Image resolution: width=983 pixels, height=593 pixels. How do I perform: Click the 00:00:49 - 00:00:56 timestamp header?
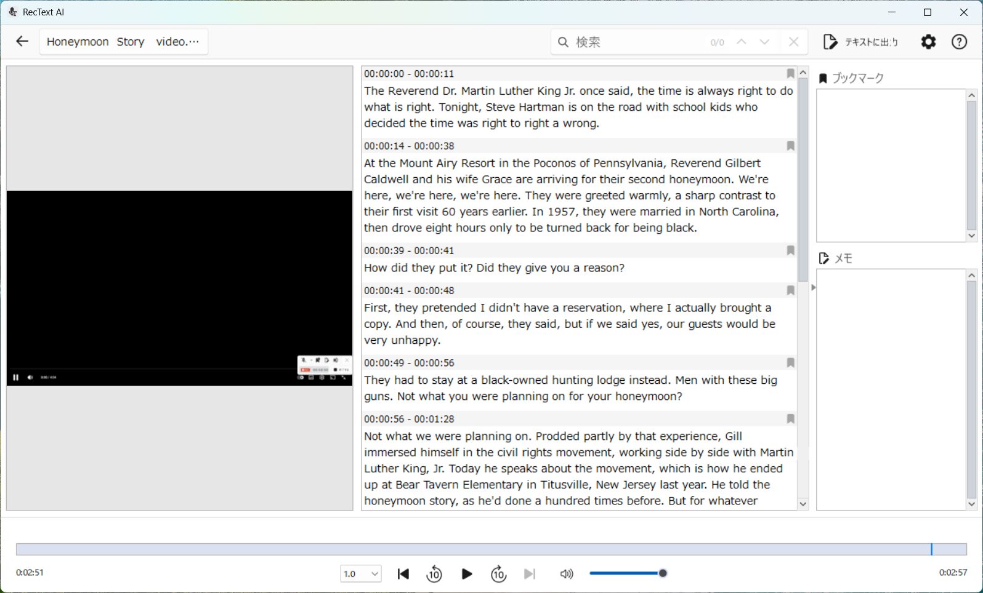(x=409, y=363)
